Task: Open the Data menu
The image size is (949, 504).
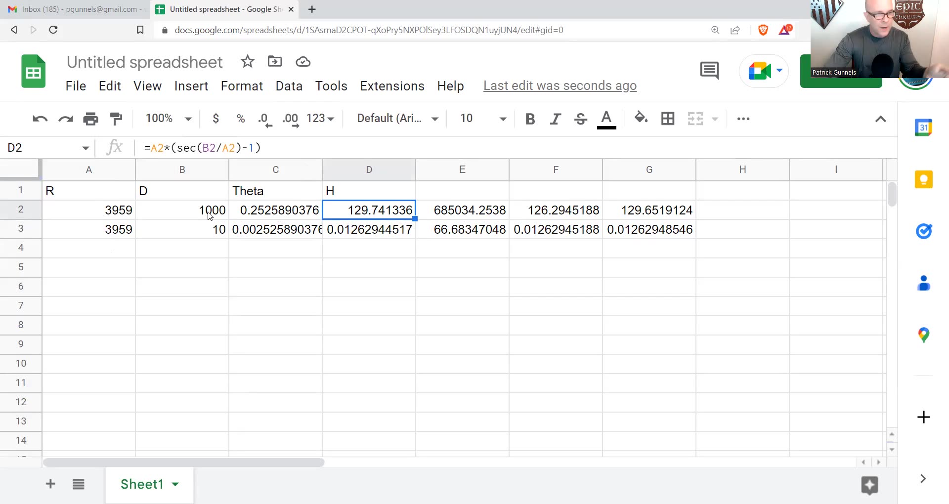Action: (x=289, y=86)
